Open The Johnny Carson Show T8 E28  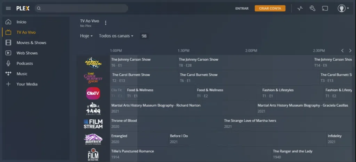pos(245,63)
